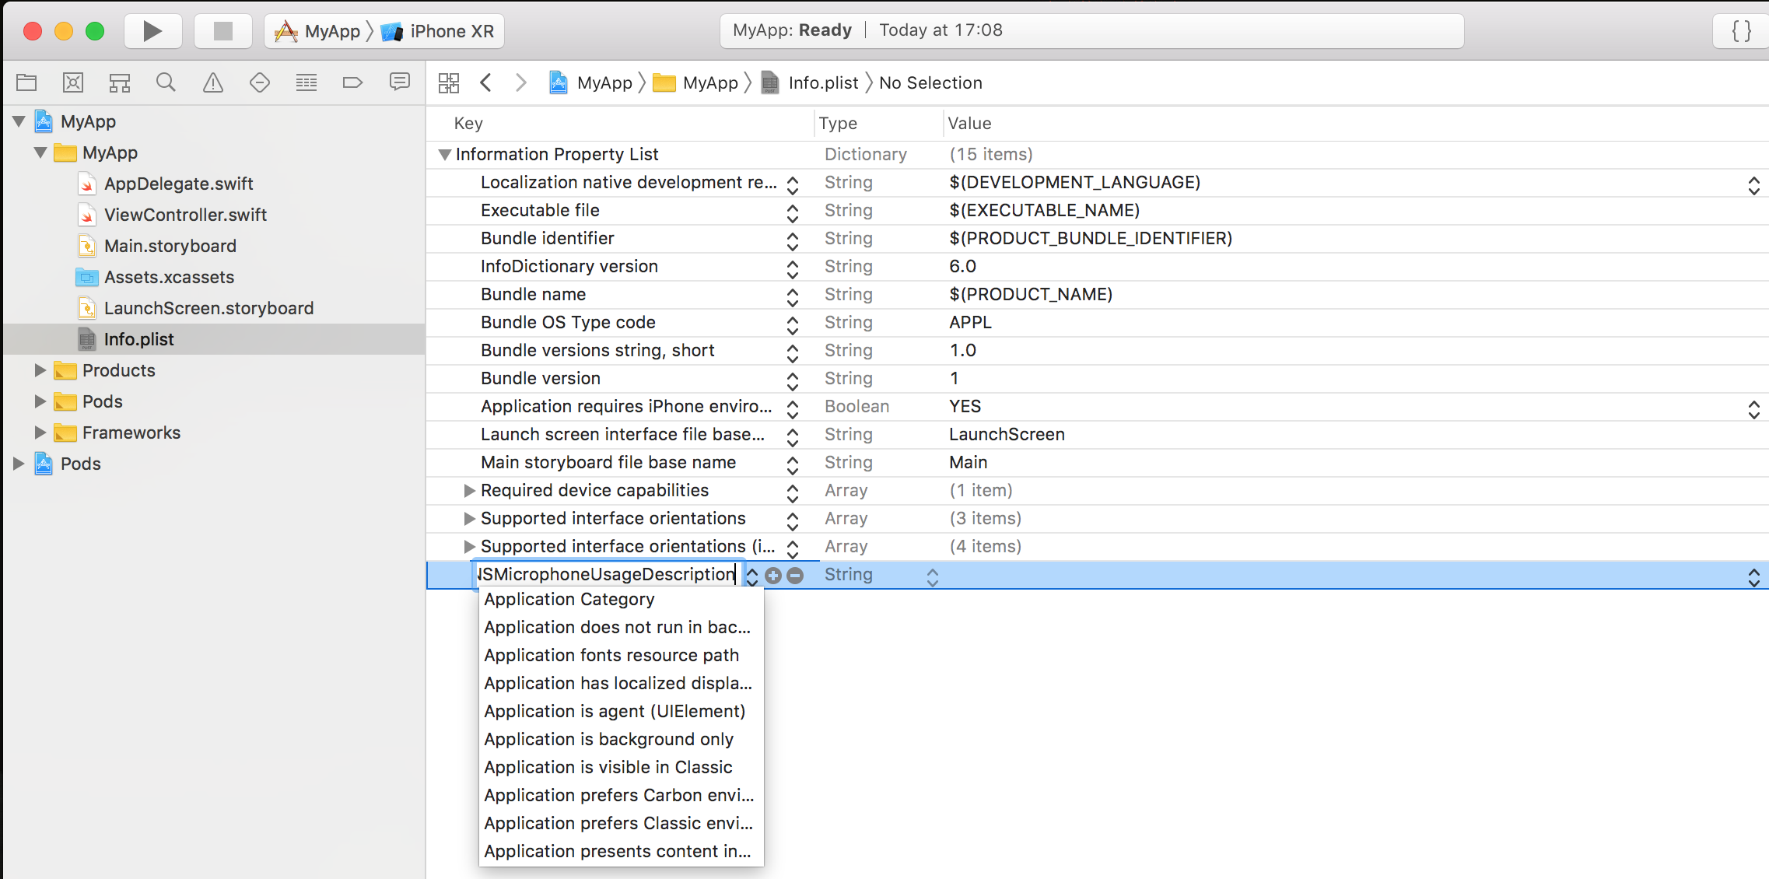The height and width of the screenshot is (879, 1769).
Task: Open the Issue navigator warning icon
Action: [x=212, y=82]
